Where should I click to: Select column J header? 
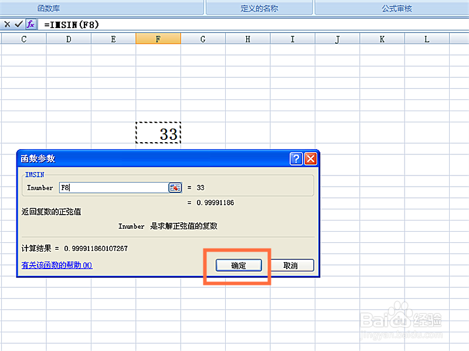tap(338, 39)
